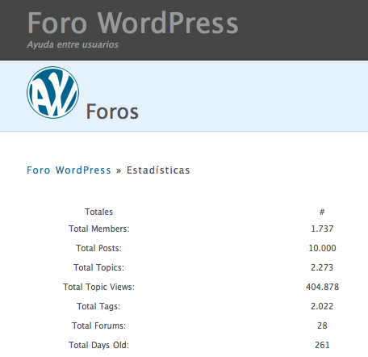Select the value 10.000
The height and width of the screenshot is (357, 368).
[x=322, y=248]
